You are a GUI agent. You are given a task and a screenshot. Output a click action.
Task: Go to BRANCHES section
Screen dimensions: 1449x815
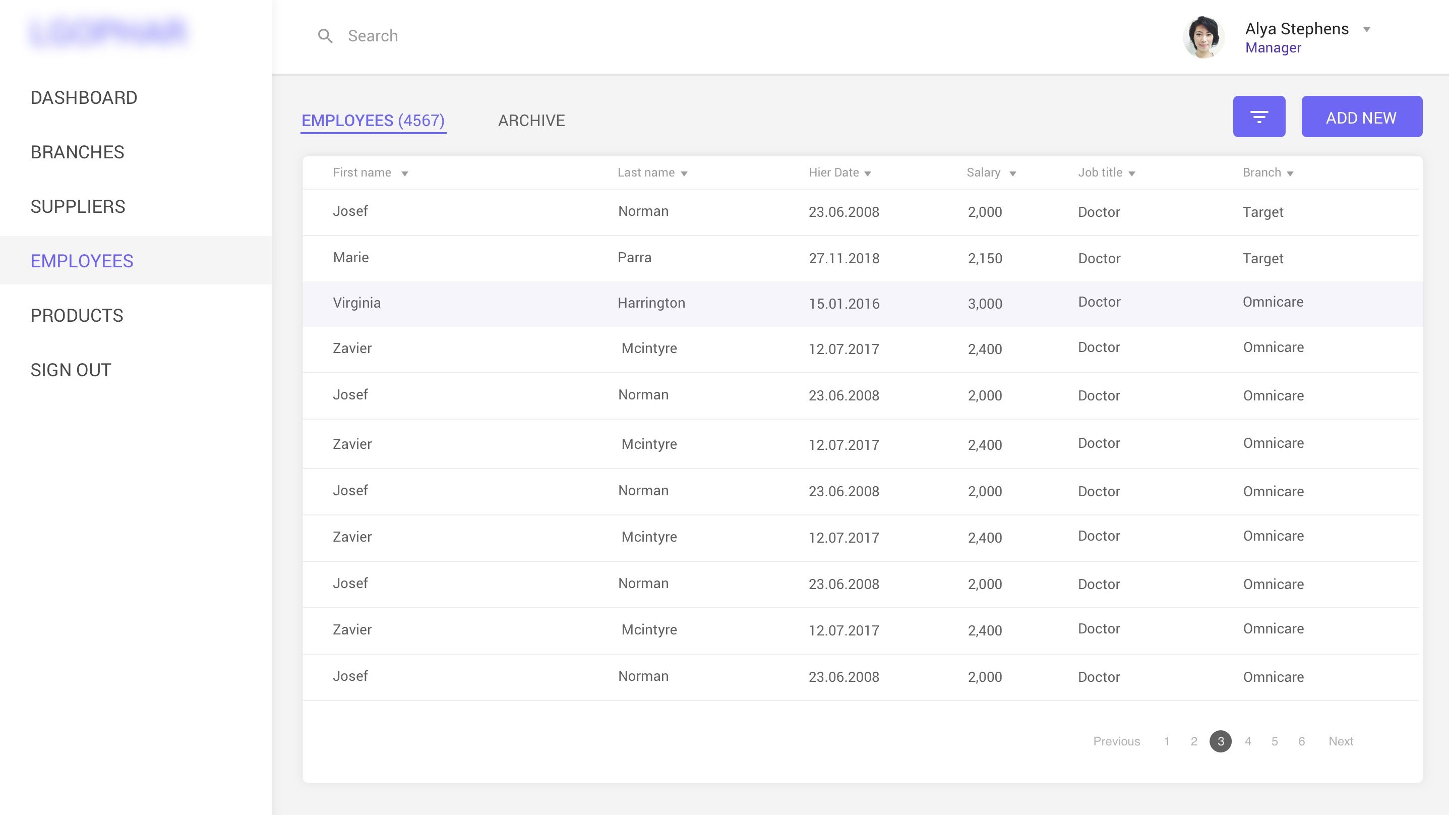77,152
